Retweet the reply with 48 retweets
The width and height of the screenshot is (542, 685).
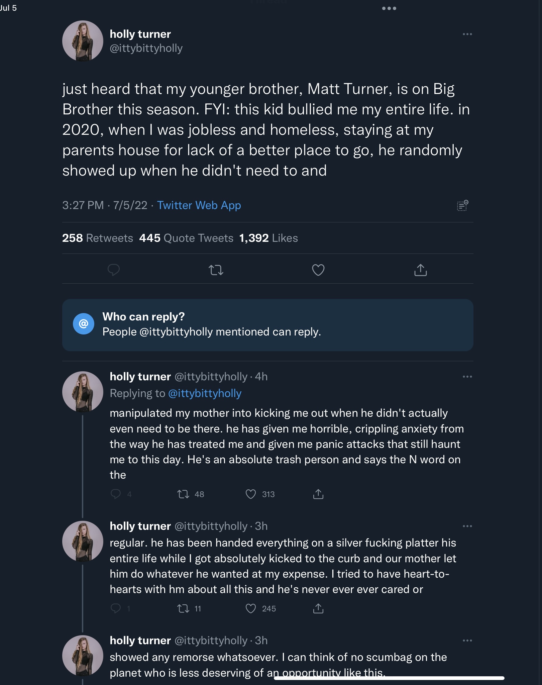(183, 494)
